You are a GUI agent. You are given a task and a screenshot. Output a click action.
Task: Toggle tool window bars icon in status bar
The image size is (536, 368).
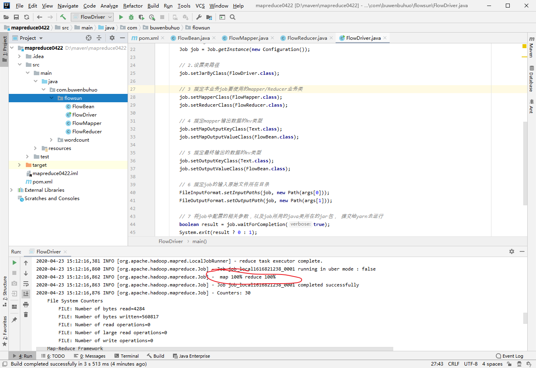tap(4, 364)
